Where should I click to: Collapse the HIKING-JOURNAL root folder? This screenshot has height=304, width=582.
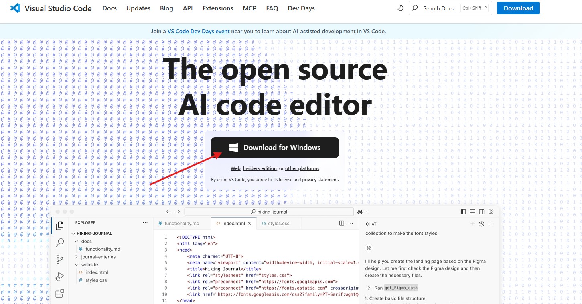click(73, 233)
